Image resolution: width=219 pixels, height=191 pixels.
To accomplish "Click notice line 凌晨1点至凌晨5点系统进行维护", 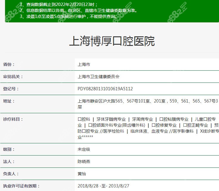I will [x=68, y=16].
